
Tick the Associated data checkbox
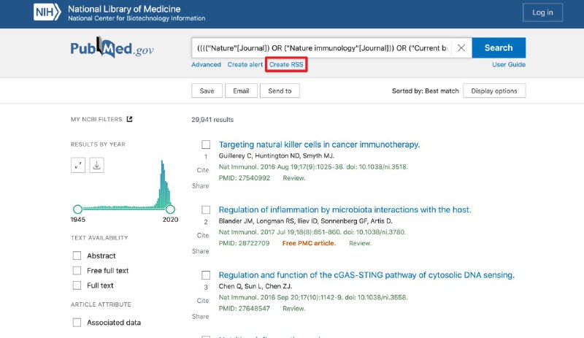77,323
